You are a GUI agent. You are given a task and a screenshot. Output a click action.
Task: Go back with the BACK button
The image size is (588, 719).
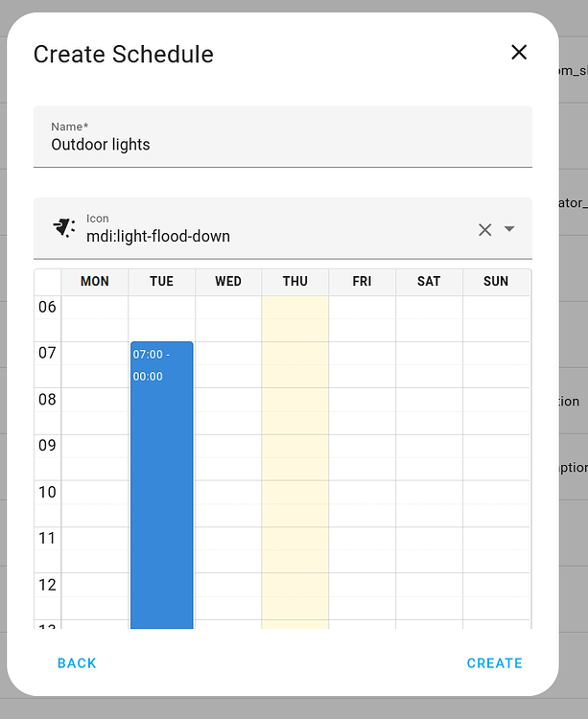77,663
